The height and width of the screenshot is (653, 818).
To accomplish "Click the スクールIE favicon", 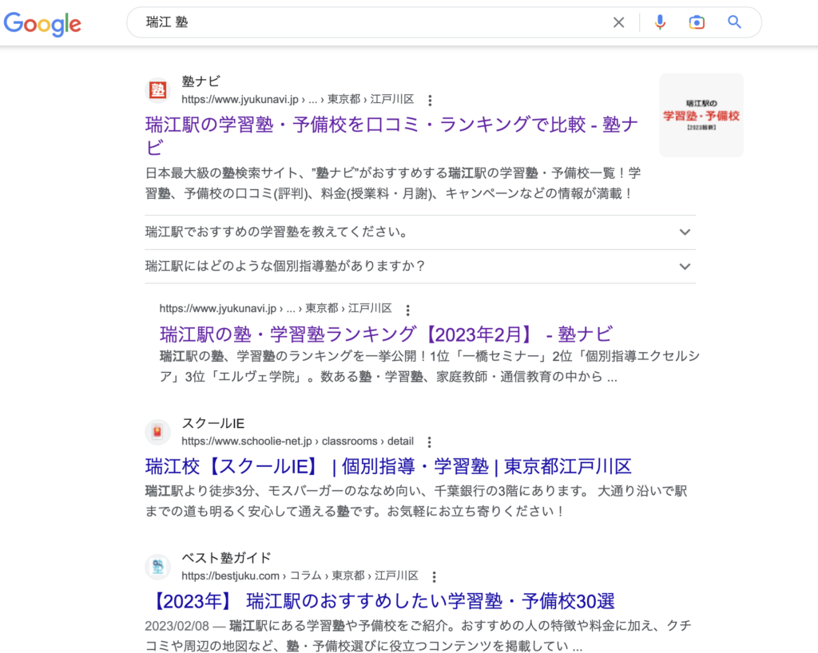I will pyautogui.click(x=157, y=432).
